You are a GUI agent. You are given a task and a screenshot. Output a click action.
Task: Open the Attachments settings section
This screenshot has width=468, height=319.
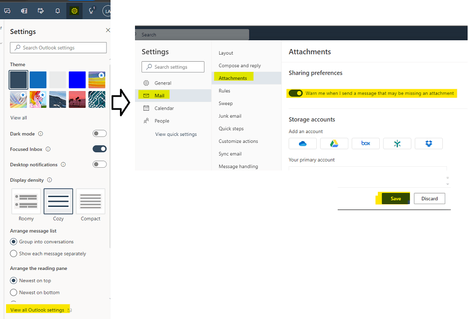pos(233,78)
